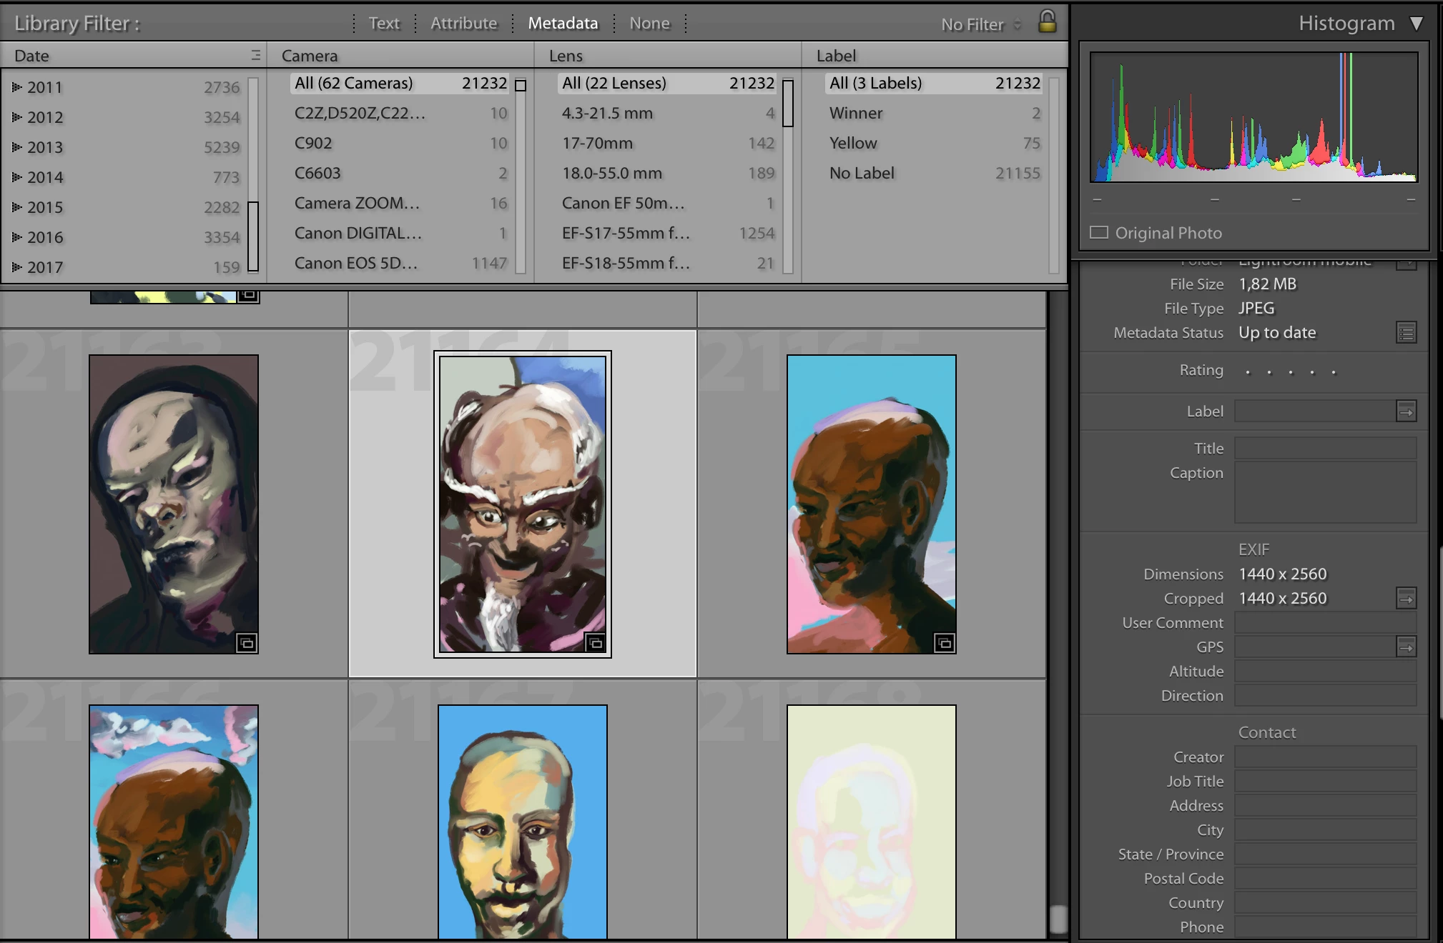Switch to the Attribute filter tab
Screen dimensions: 1443x943
[x=463, y=24]
